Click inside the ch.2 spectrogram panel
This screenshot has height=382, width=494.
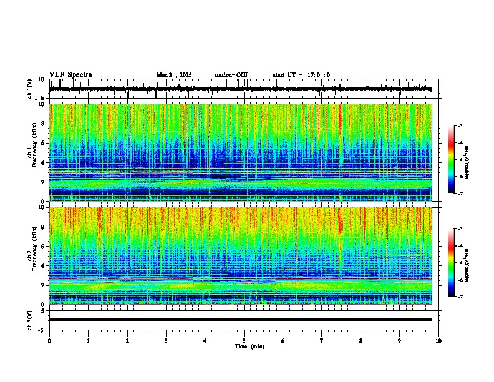pyautogui.click(x=241, y=256)
